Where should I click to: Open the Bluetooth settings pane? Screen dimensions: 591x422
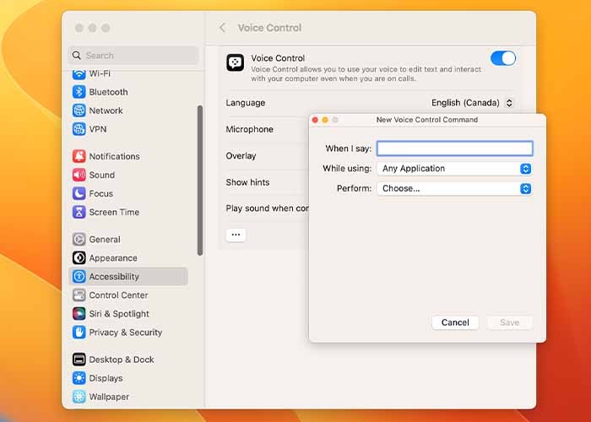pos(108,92)
